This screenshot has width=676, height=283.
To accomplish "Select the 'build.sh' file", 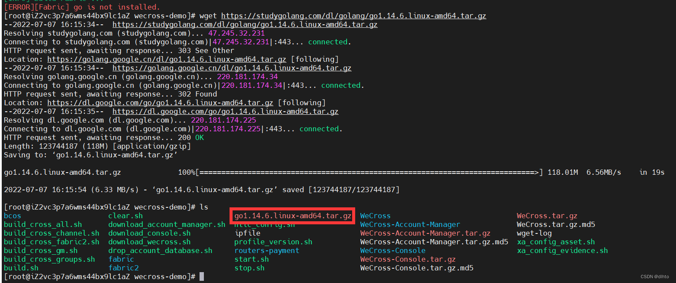I will tap(21, 268).
